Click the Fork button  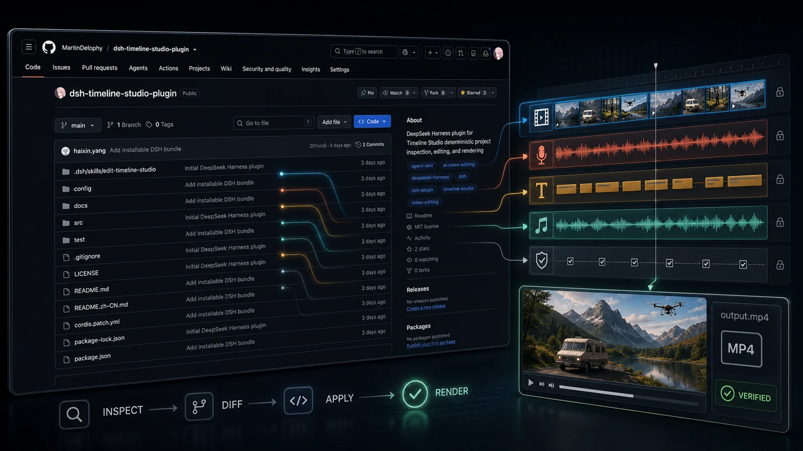click(x=435, y=93)
